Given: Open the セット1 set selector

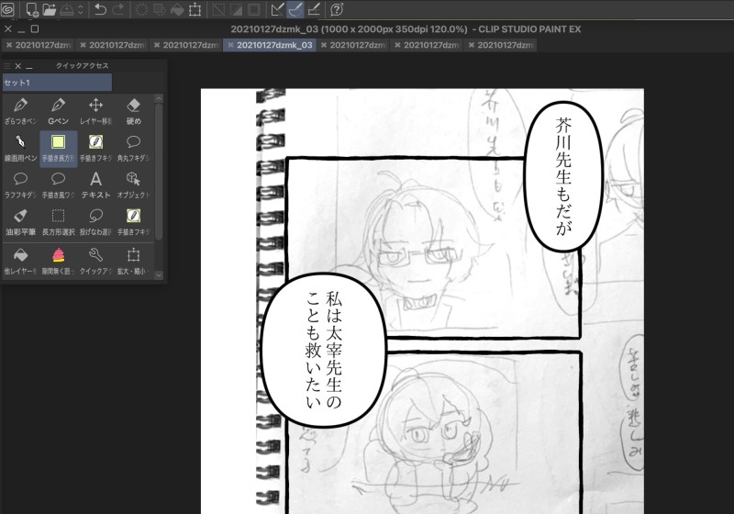Looking at the screenshot, I should click(57, 83).
